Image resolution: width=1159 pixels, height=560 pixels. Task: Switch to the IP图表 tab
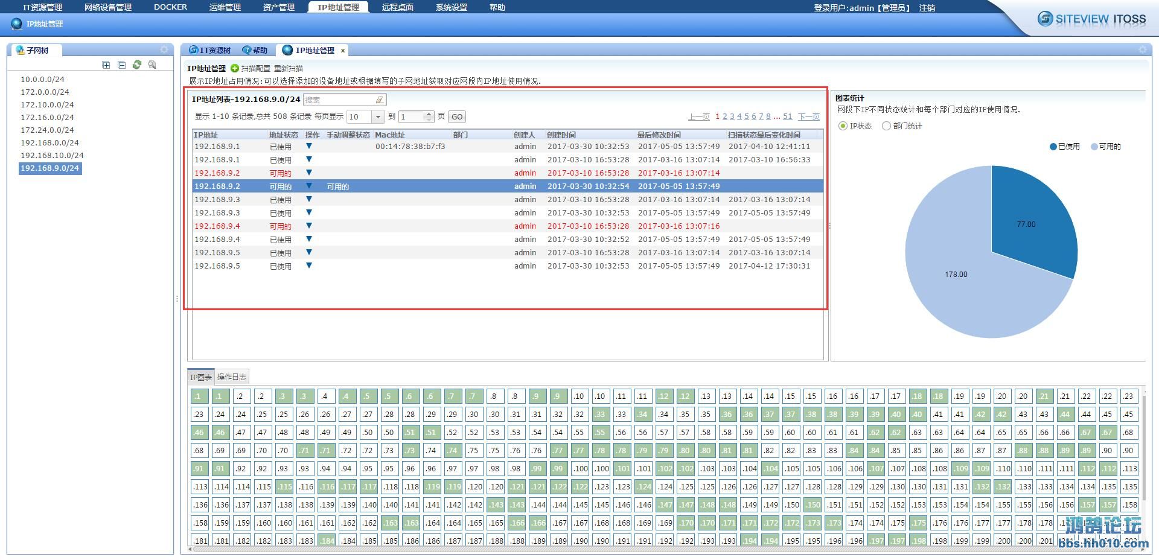point(201,377)
